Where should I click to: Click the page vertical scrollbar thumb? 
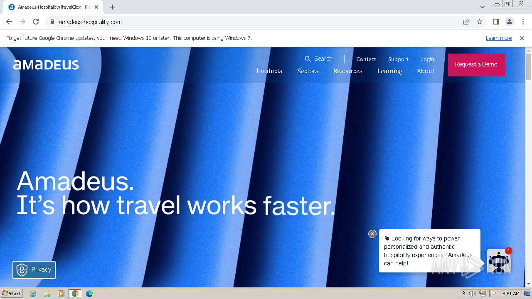(x=529, y=66)
